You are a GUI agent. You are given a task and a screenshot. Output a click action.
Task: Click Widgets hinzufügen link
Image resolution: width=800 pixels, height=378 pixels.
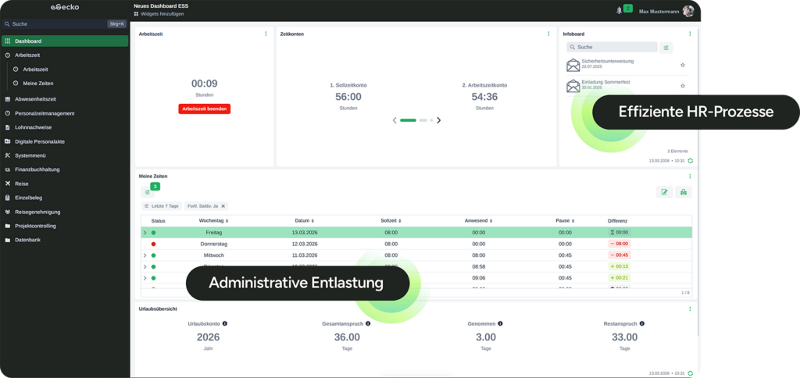tap(160, 14)
